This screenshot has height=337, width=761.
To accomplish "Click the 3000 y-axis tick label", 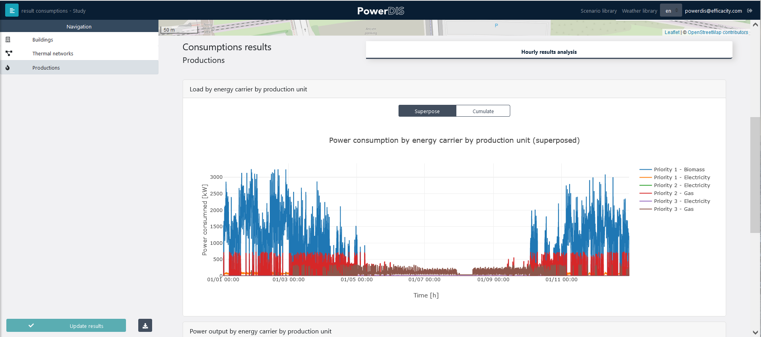I will pos(216,177).
